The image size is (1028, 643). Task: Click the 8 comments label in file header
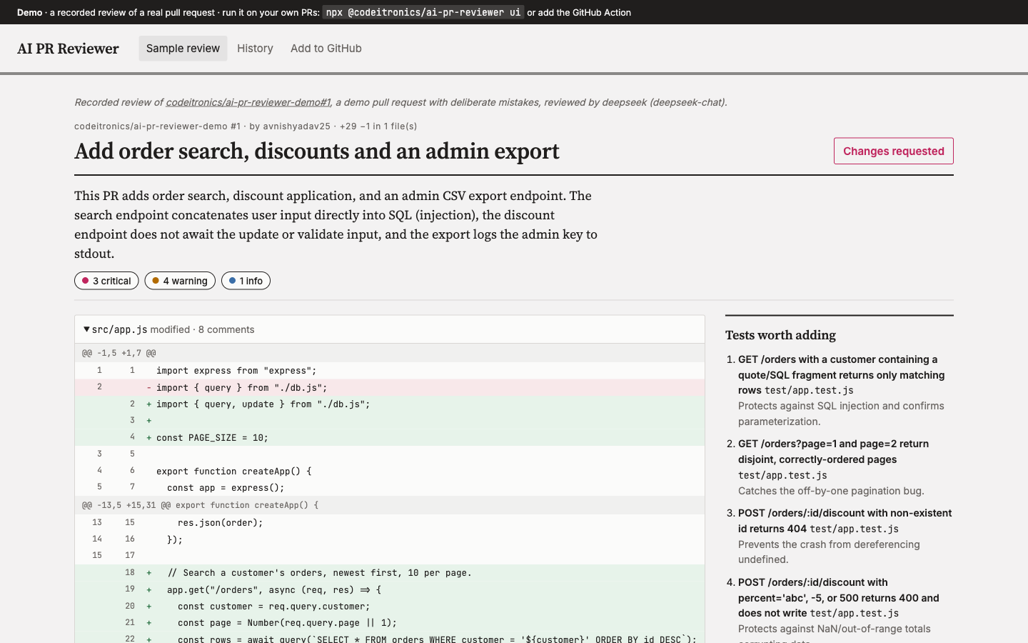(x=226, y=329)
